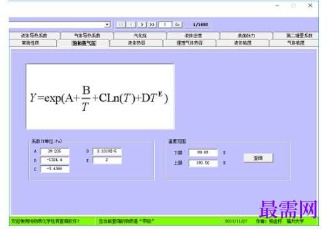Open the substance selection dropdown arrow
Viewport: 329px width, 229px height.
point(107,24)
